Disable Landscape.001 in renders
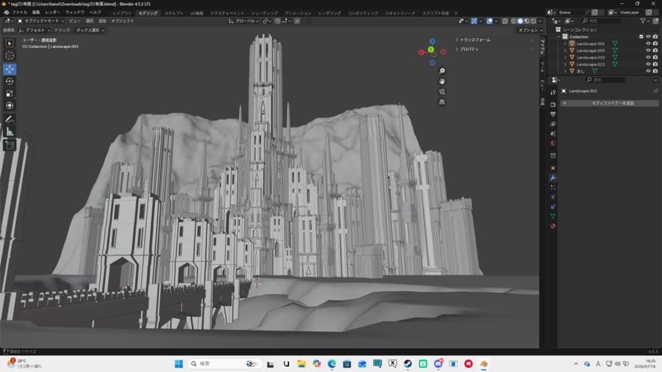 point(656,43)
